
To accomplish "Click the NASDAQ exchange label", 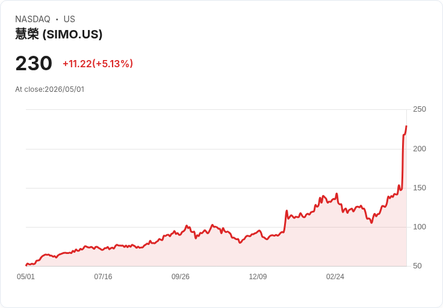I will tap(33, 19).
